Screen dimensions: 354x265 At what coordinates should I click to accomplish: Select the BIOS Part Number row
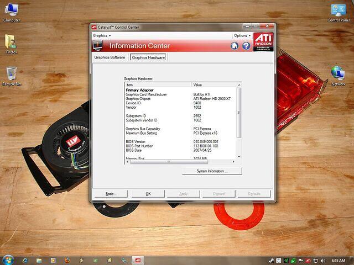point(181,146)
